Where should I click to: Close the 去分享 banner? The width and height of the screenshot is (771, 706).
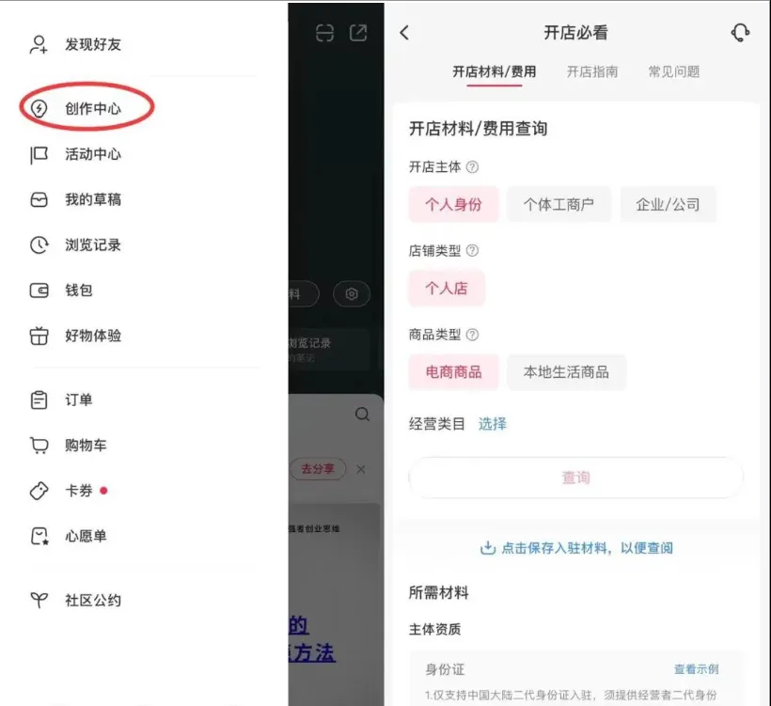[361, 469]
